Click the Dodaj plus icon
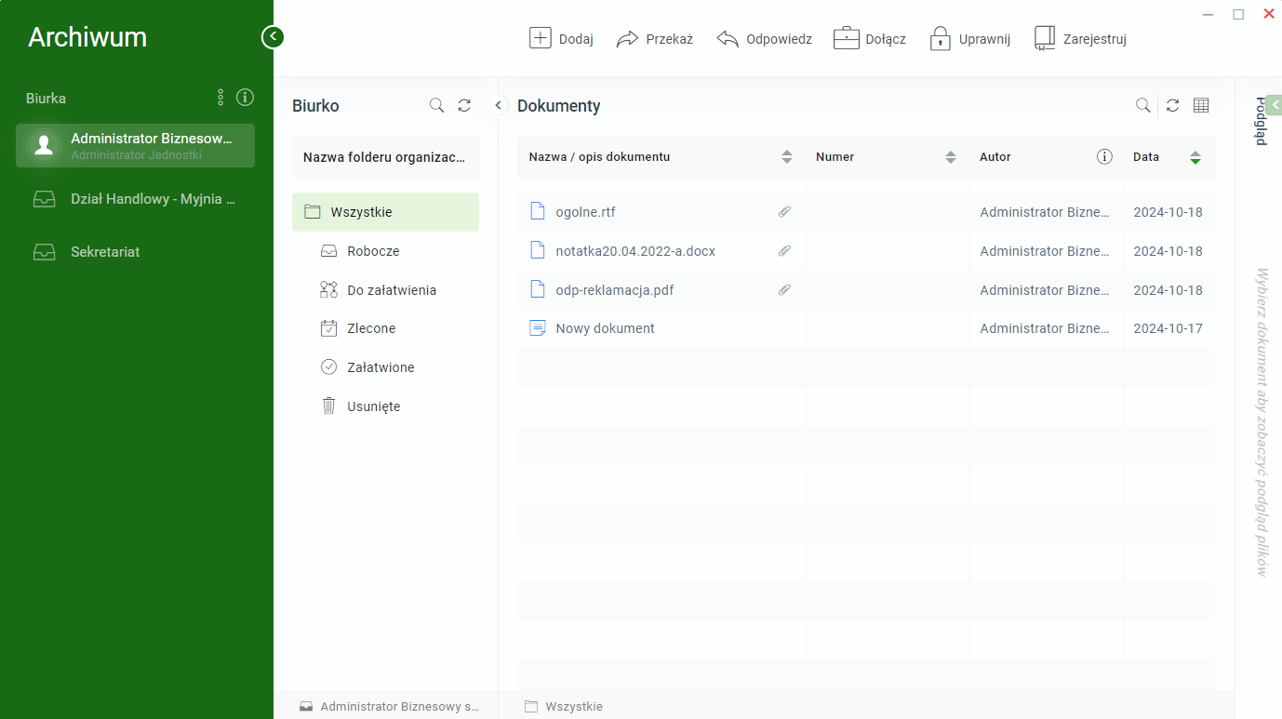 click(541, 38)
